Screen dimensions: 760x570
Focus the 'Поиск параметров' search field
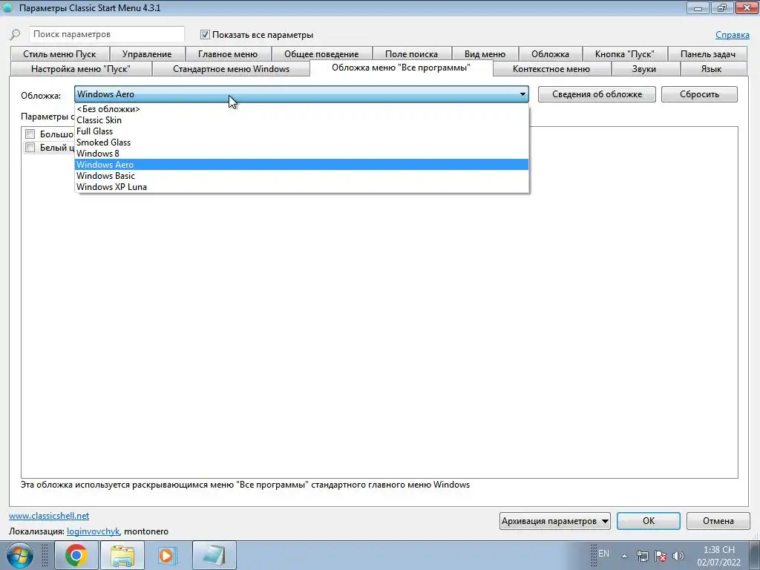pyautogui.click(x=107, y=34)
